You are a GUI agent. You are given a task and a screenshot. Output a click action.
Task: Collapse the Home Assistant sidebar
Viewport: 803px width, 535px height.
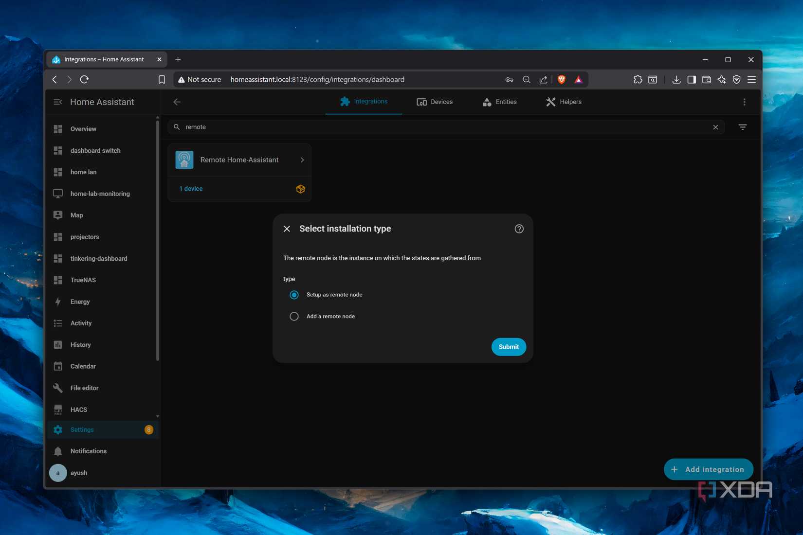[58, 102]
